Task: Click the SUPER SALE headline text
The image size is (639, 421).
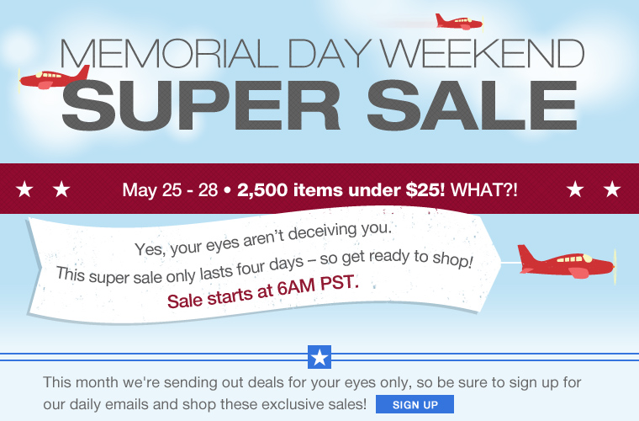Action: [319, 105]
